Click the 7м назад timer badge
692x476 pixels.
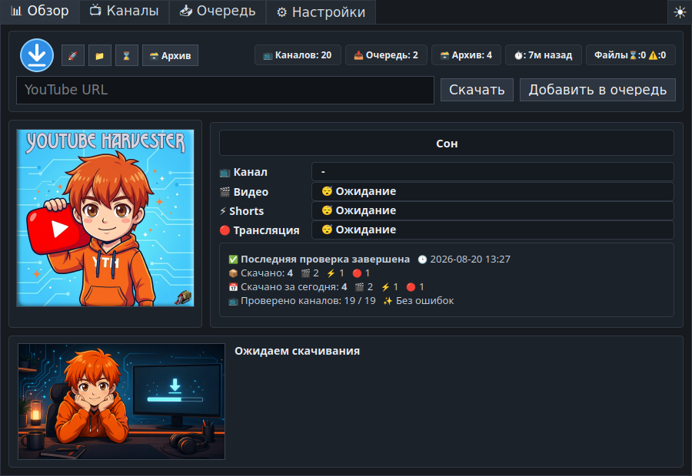[x=544, y=55]
